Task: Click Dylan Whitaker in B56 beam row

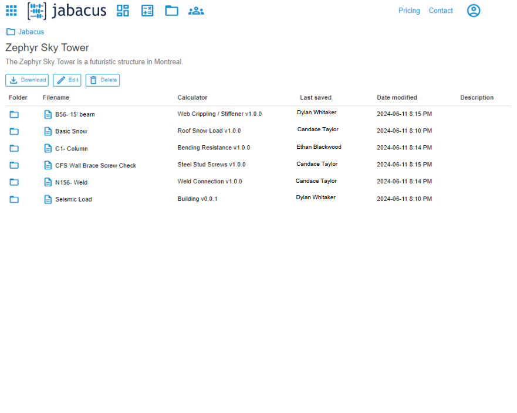Action: 316,112
